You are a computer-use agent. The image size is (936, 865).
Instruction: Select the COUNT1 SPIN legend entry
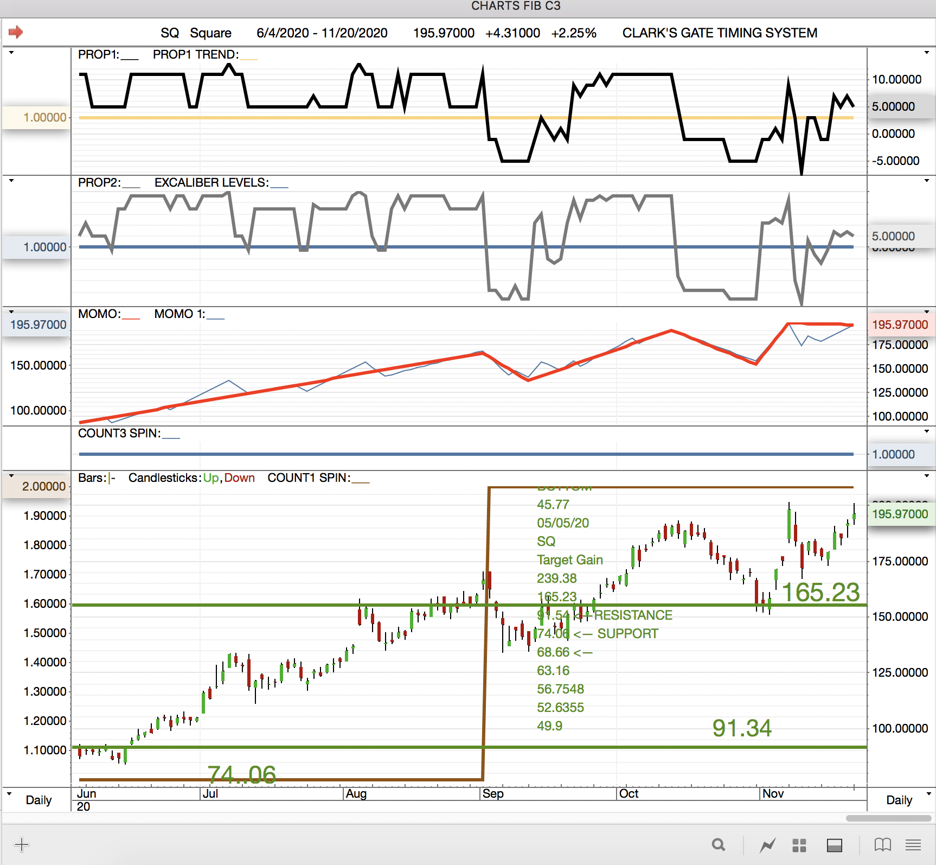tap(309, 478)
